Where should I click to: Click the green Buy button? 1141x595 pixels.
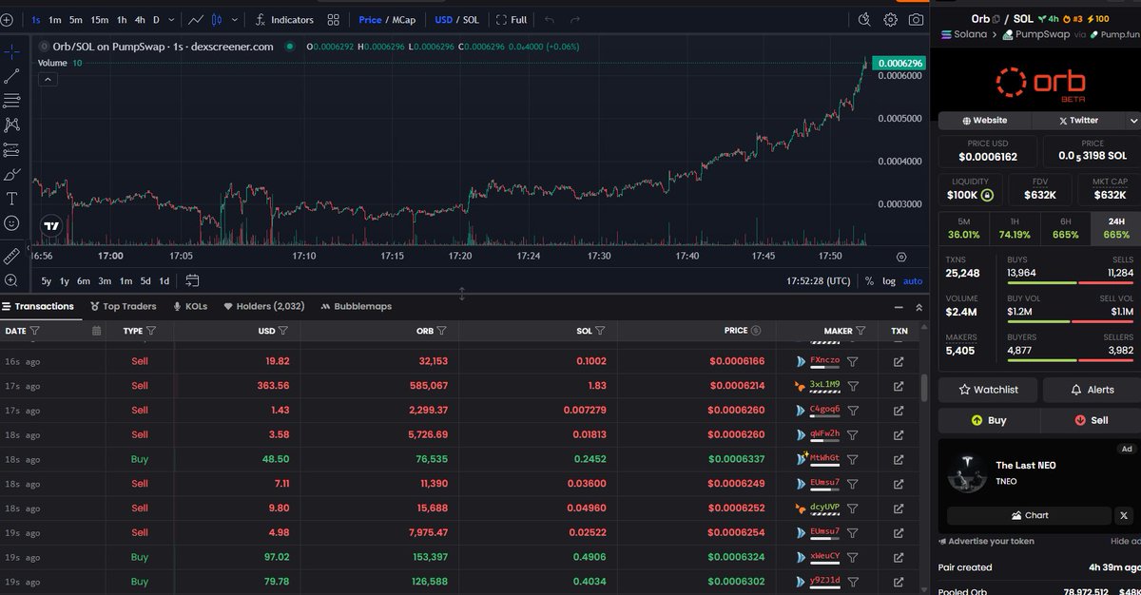coord(989,420)
